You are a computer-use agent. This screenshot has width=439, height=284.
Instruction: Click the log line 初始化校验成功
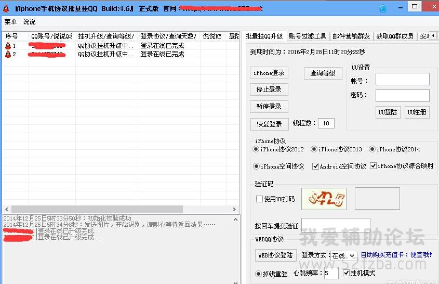point(67,218)
